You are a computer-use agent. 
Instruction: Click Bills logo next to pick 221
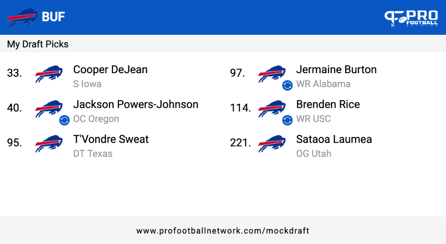point(272,143)
